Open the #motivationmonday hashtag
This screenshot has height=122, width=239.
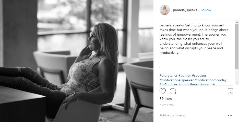point(210,80)
